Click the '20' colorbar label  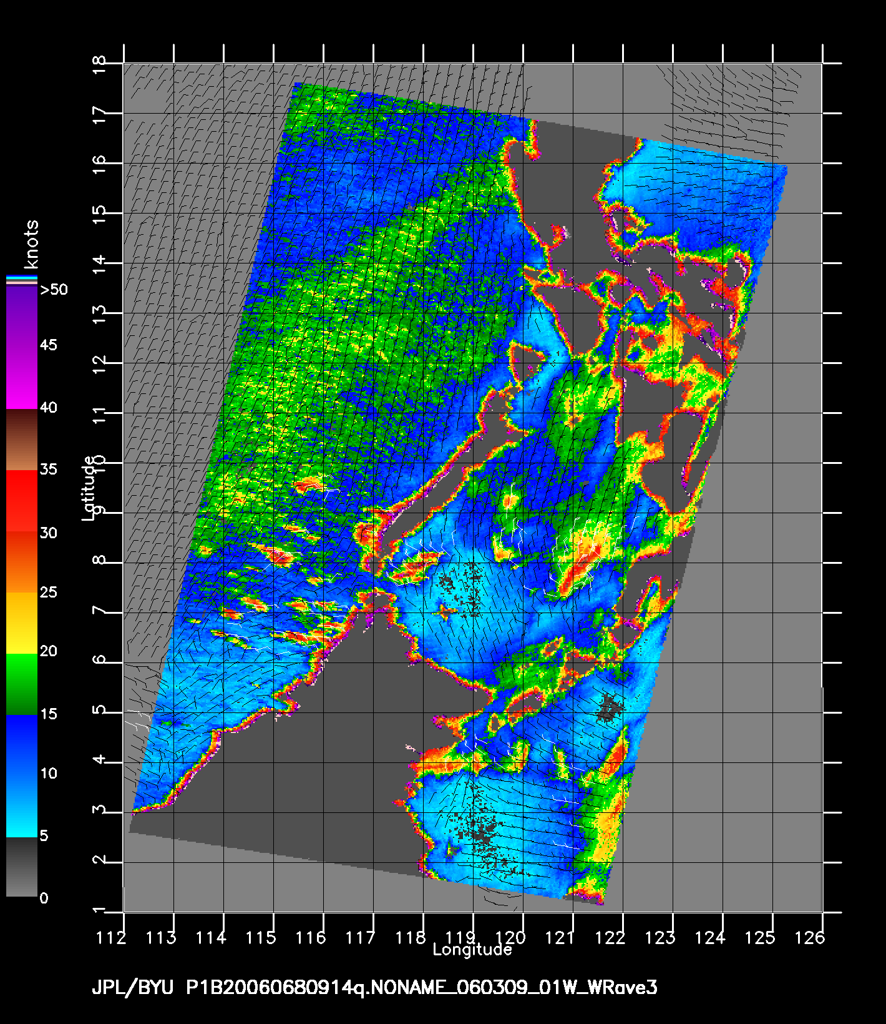[49, 651]
